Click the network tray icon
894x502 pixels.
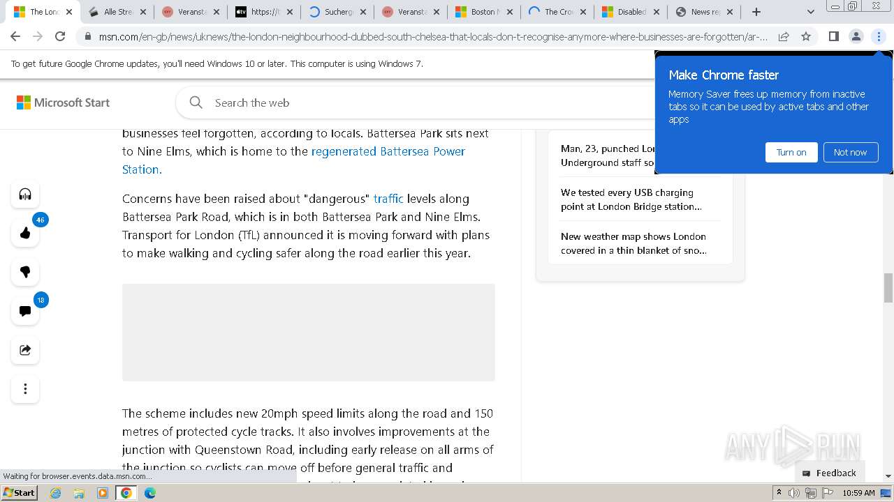[x=811, y=493]
